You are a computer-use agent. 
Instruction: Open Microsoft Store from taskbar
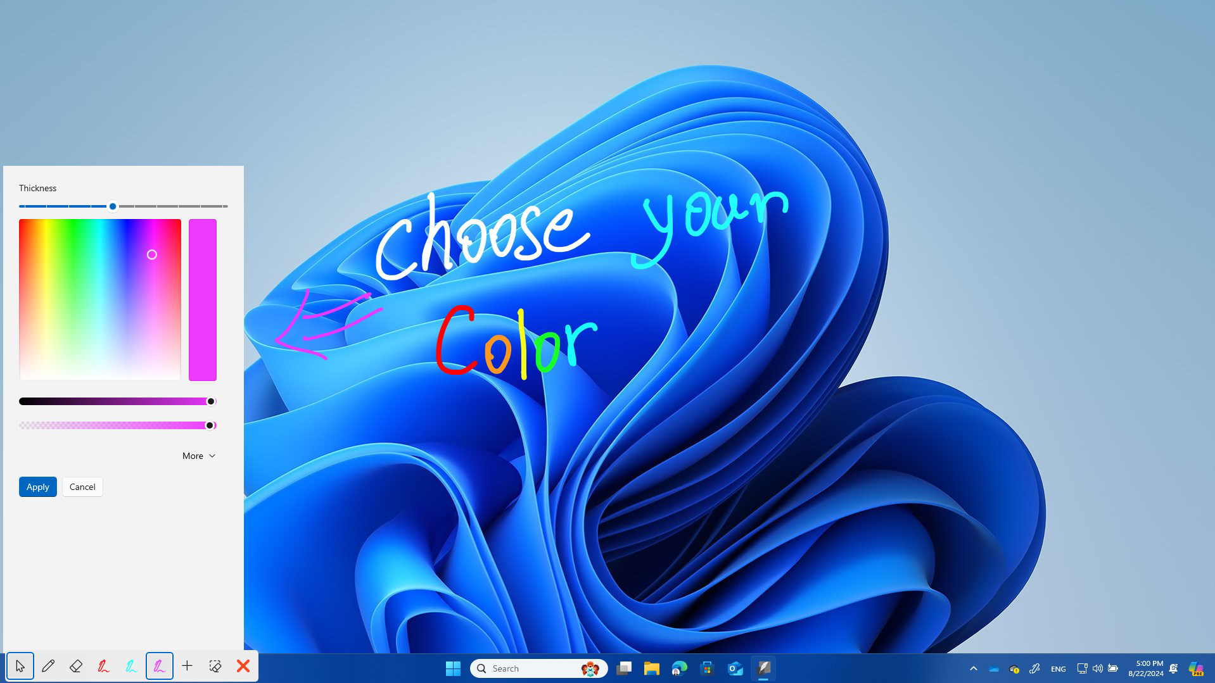coord(708,668)
